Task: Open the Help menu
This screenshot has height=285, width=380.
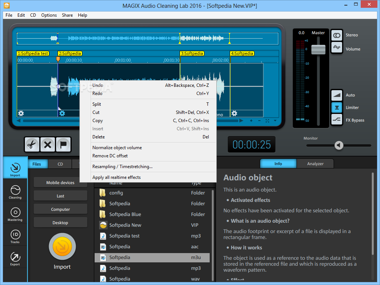Action: pos(82,15)
